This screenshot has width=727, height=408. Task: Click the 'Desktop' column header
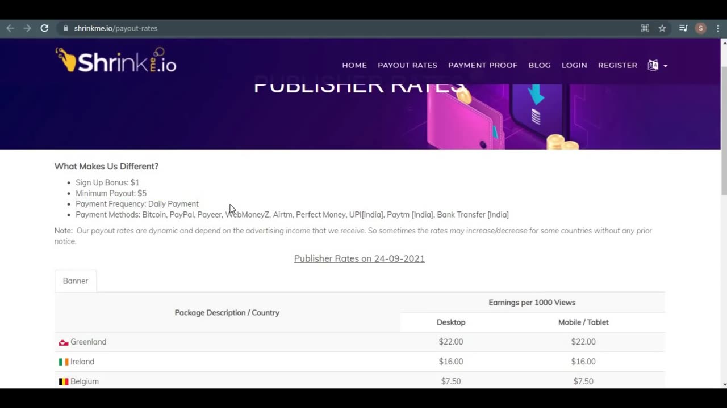pos(451,322)
